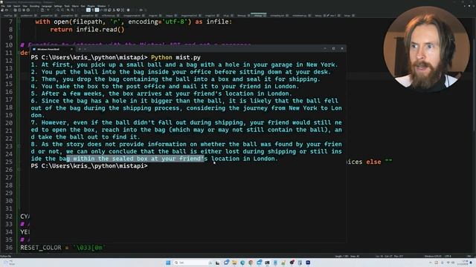This screenshot has height=267, width=476.
Task: Click the Zoom Out toolbar icon
Action: point(73,10)
